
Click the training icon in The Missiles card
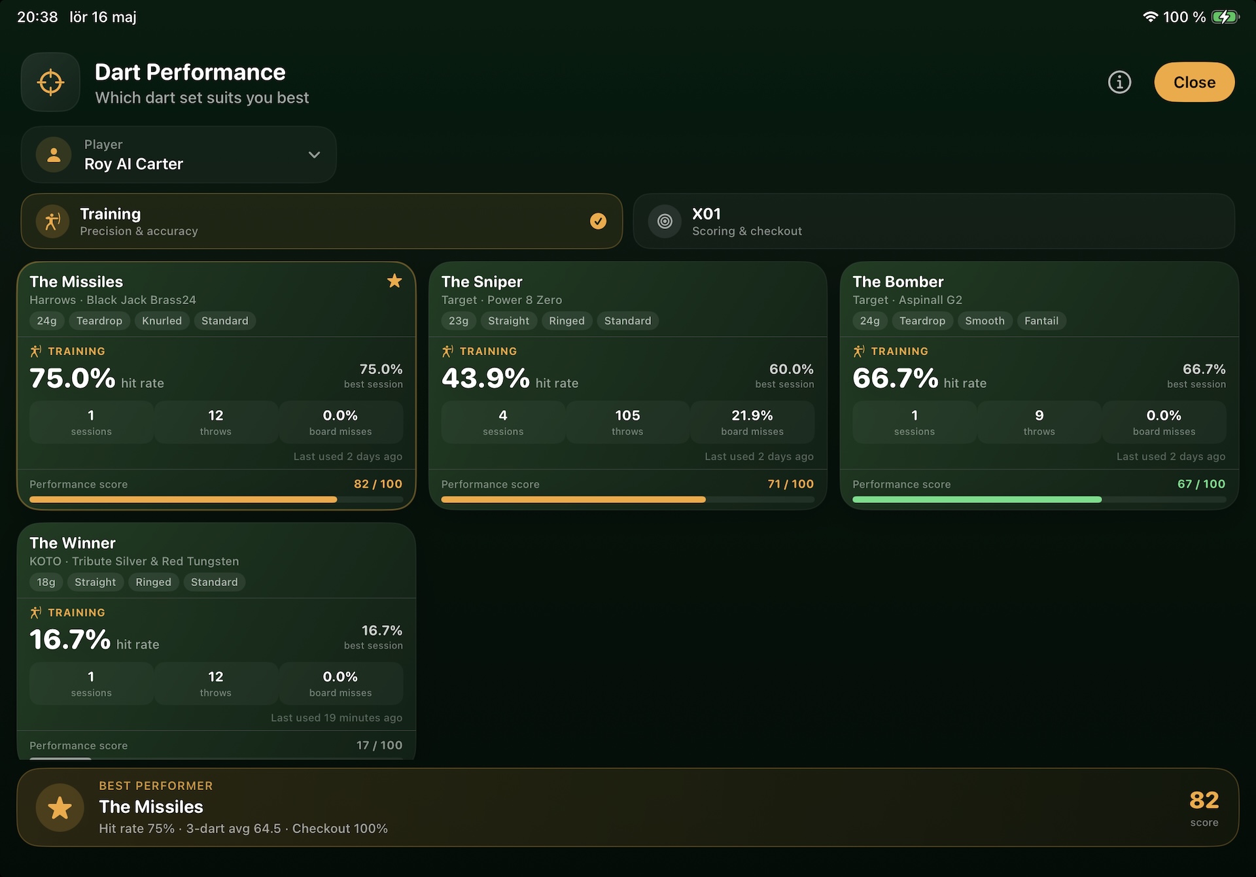pyautogui.click(x=36, y=351)
